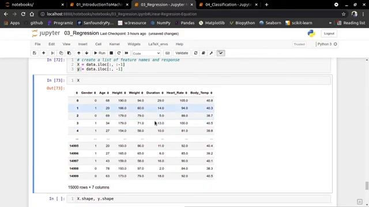Viewport: 369px width, 207px height.
Task: Sort table by index column arrows
Action: (x=77, y=93)
